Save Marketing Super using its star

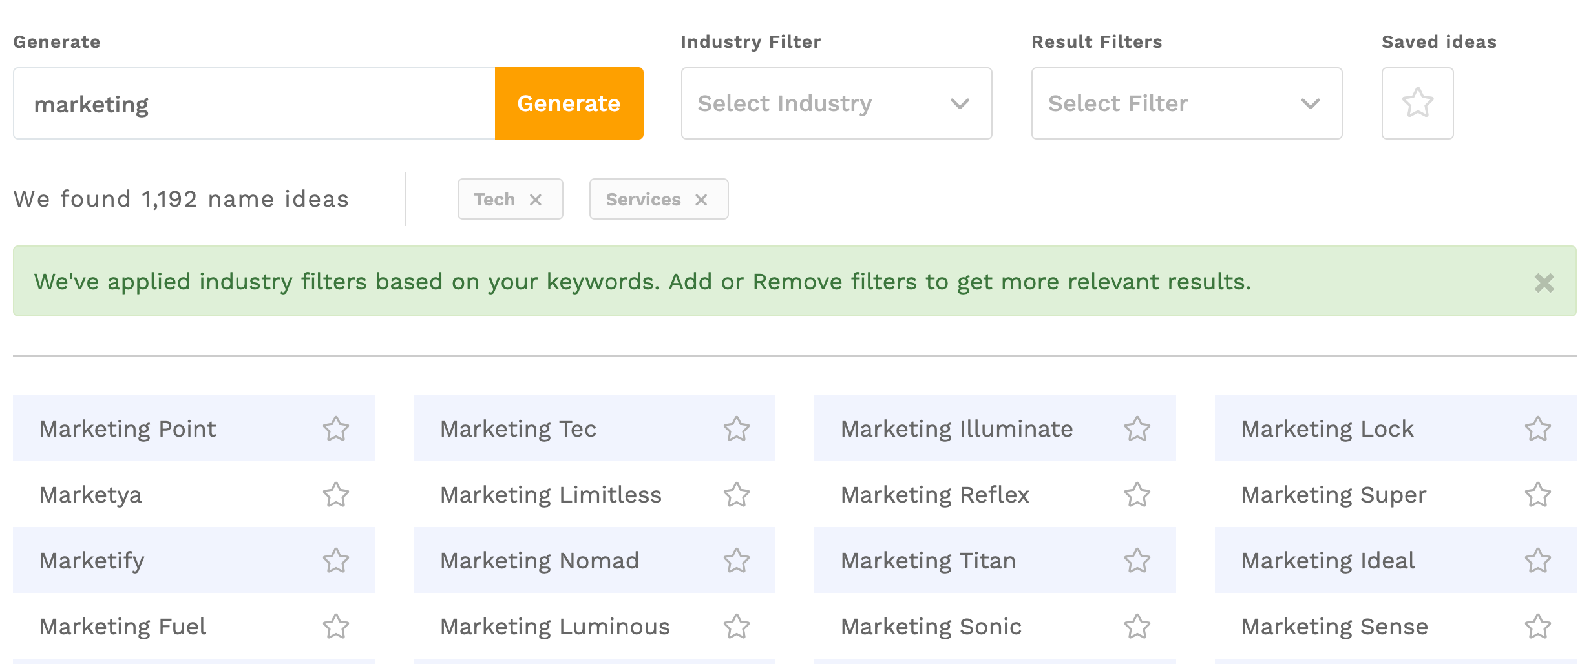click(x=1538, y=495)
